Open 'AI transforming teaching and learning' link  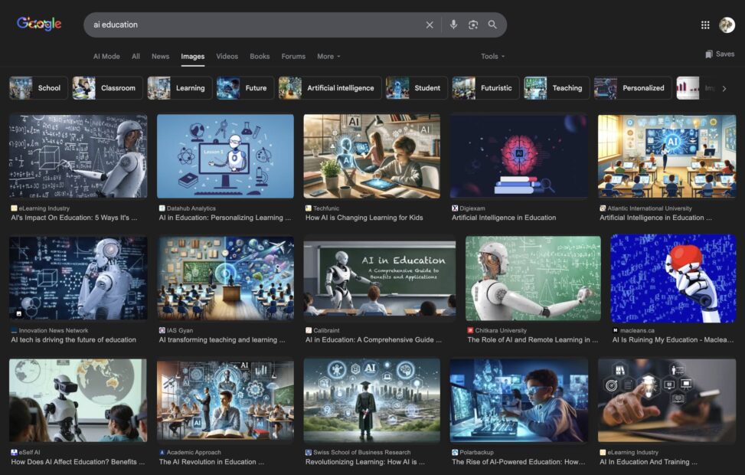click(x=222, y=339)
